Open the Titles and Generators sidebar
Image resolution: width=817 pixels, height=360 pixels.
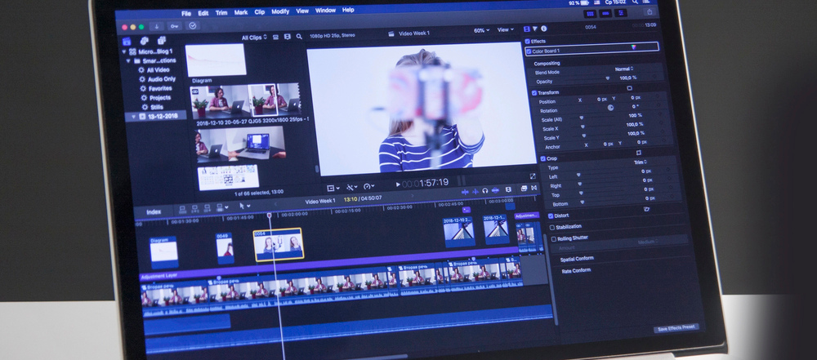[x=162, y=40]
